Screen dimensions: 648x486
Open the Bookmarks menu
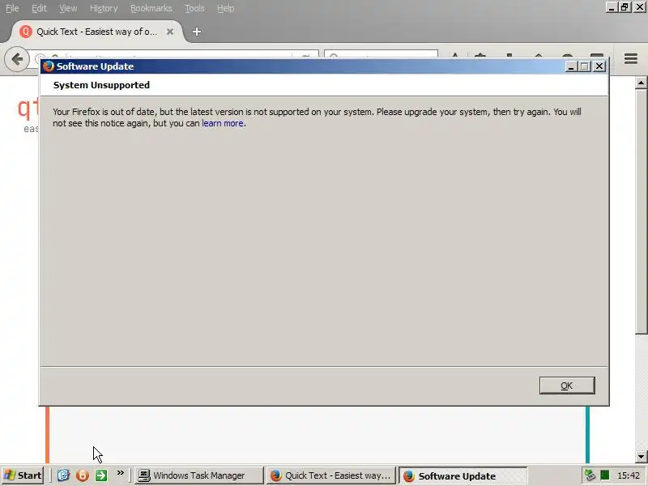point(151,8)
